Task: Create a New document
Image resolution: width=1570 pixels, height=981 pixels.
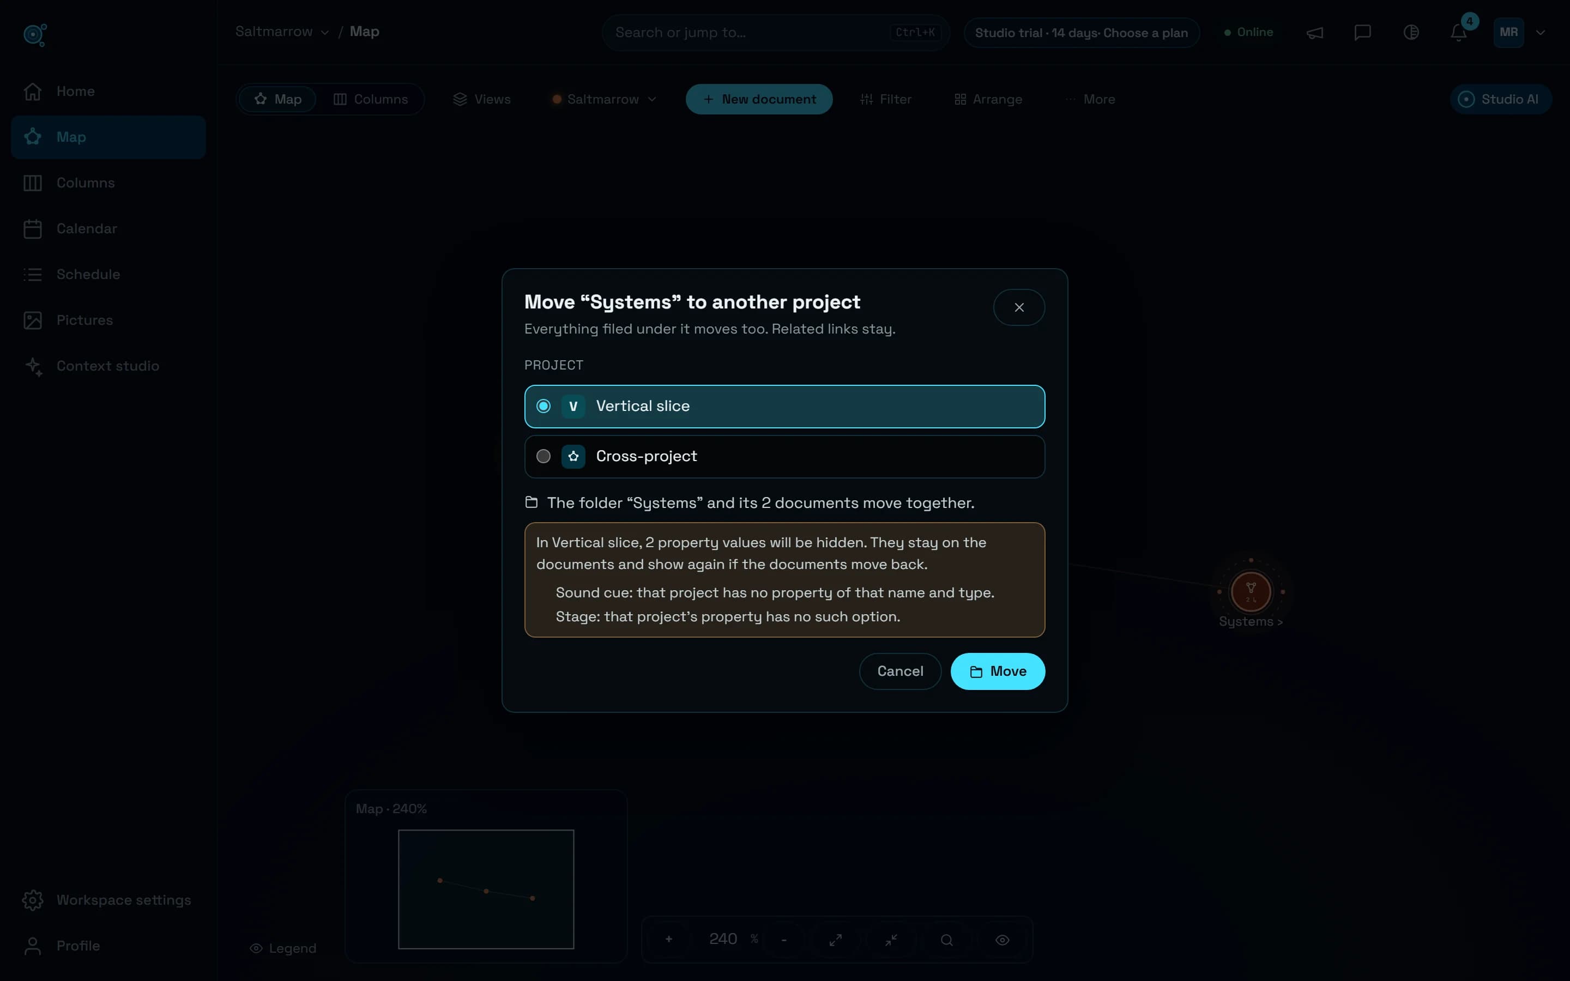Action: (x=759, y=99)
